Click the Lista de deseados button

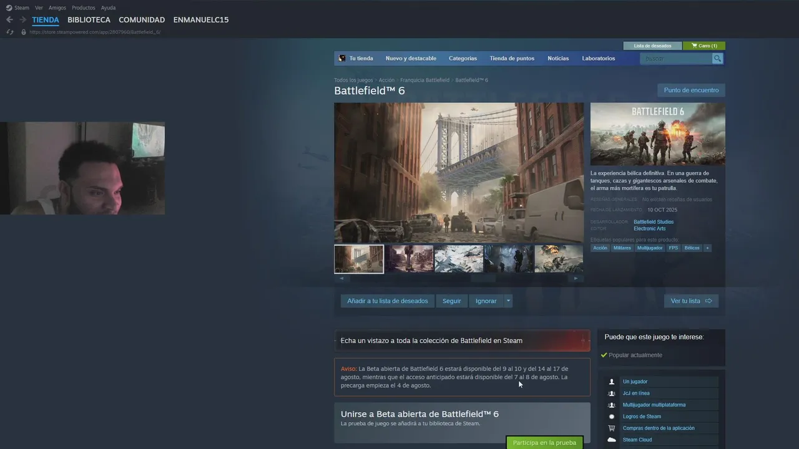tap(652, 46)
